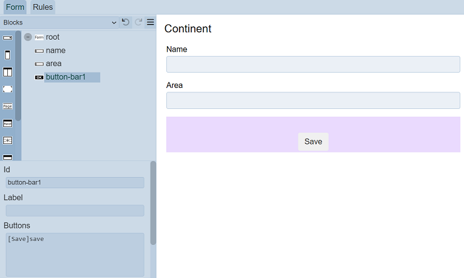This screenshot has width=464, height=278.
Task: Select the area node in tree
Action: [53, 64]
